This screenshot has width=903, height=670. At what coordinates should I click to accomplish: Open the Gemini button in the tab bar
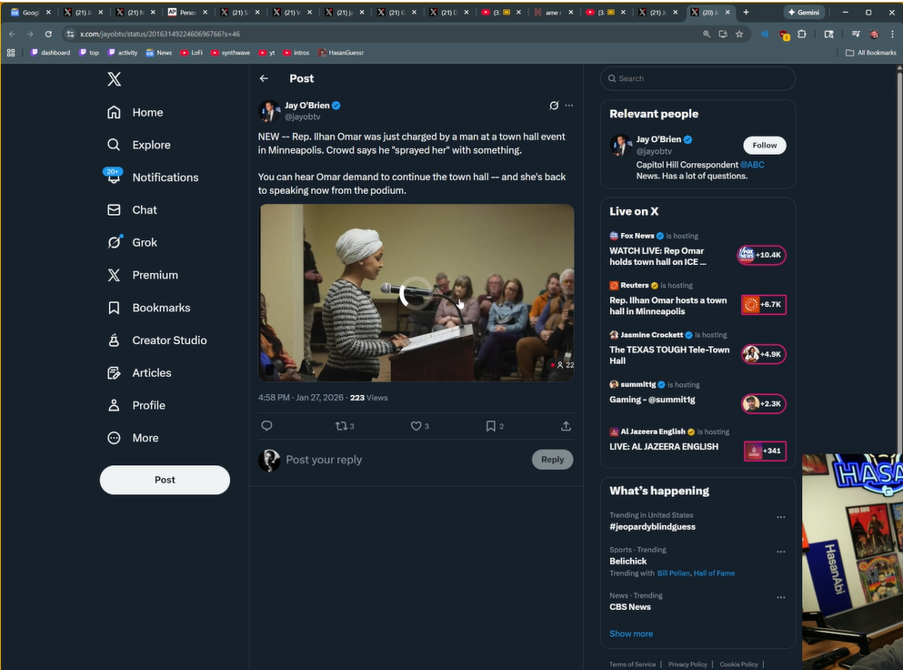click(804, 12)
